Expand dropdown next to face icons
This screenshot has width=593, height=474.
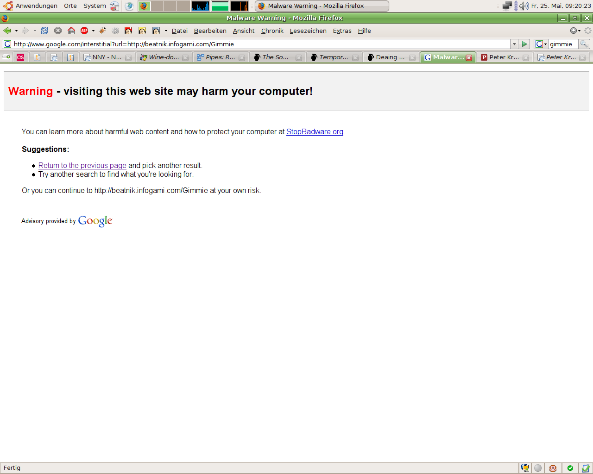coord(166,31)
